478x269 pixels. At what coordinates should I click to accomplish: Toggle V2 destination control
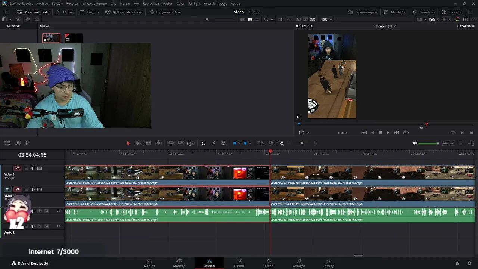[x=17, y=168]
